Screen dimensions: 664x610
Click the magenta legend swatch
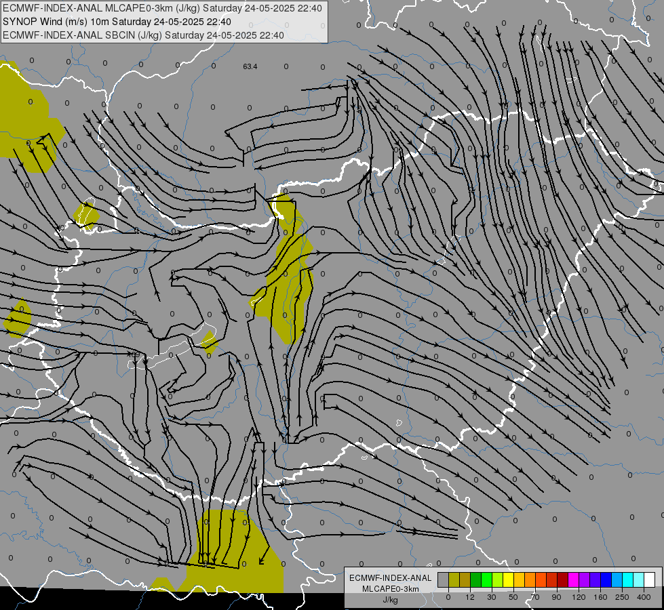pyautogui.click(x=573, y=580)
